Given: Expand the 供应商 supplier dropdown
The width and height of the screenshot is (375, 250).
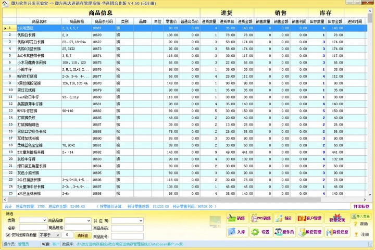Looking at the screenshot, I should (x=141, y=221).
